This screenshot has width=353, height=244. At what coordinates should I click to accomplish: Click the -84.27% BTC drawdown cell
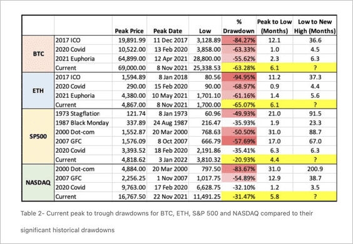coord(239,41)
